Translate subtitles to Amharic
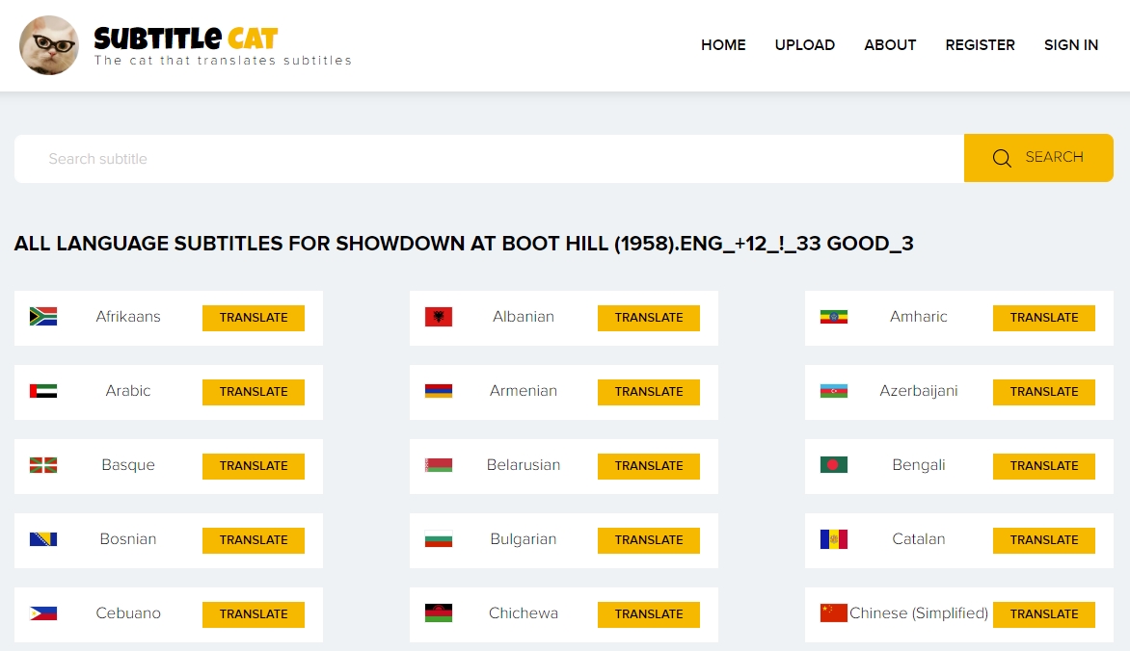 coord(1044,319)
